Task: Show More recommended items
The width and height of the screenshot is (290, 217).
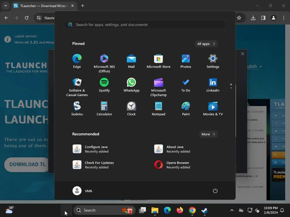Action: 208,134
